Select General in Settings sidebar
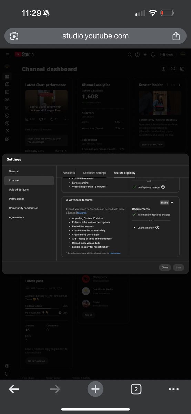This screenshot has width=191, height=414. point(29,171)
